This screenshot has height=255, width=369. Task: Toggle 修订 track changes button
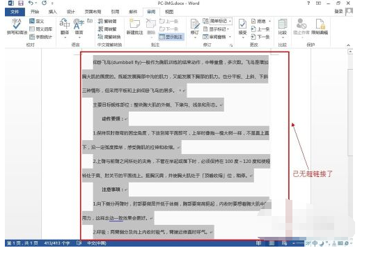click(195, 28)
